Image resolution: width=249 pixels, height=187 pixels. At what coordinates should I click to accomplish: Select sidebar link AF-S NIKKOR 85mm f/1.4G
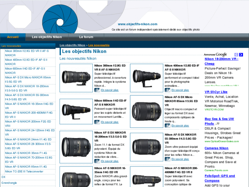point(26,167)
